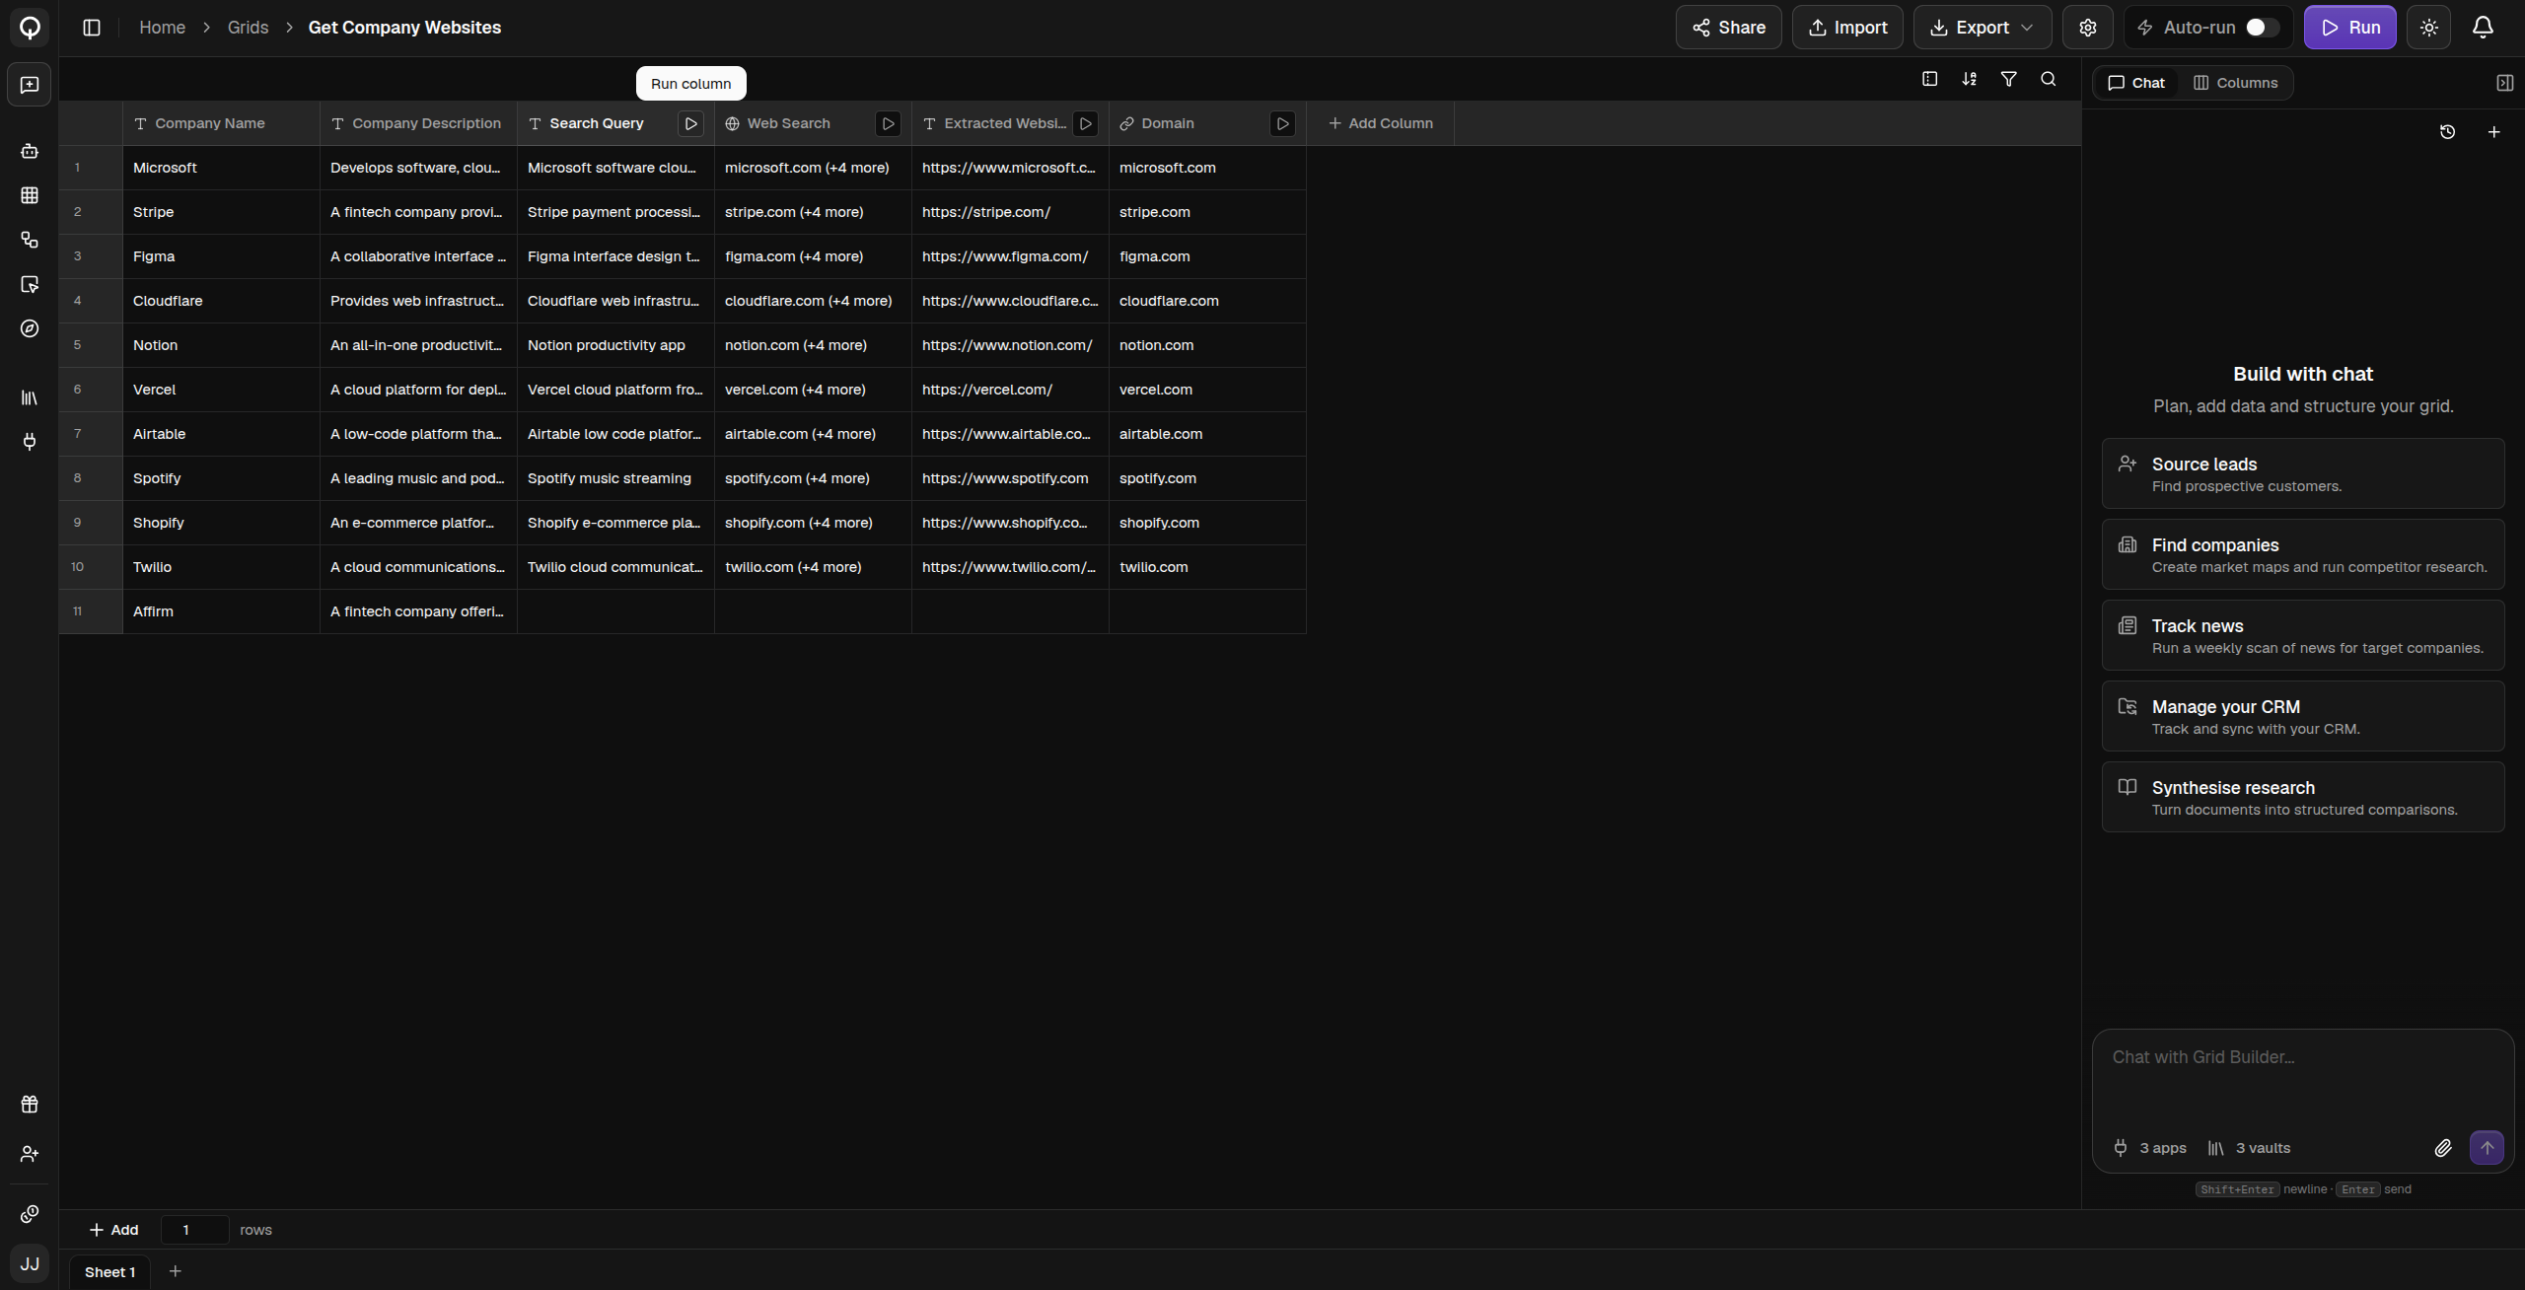
Task: Run the Domain column
Action: pos(1282,123)
